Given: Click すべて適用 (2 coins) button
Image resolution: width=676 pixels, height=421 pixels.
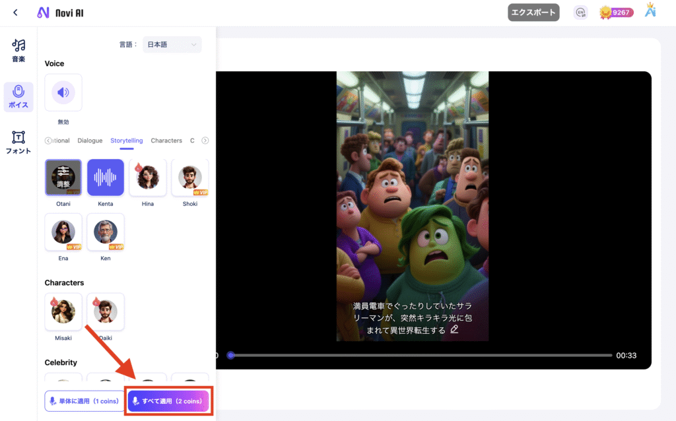Looking at the screenshot, I should [169, 401].
